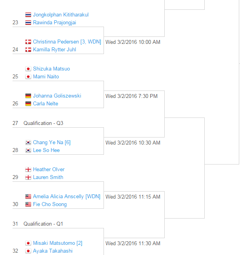Open Rawinda Prajongjai player profile

(55, 23)
